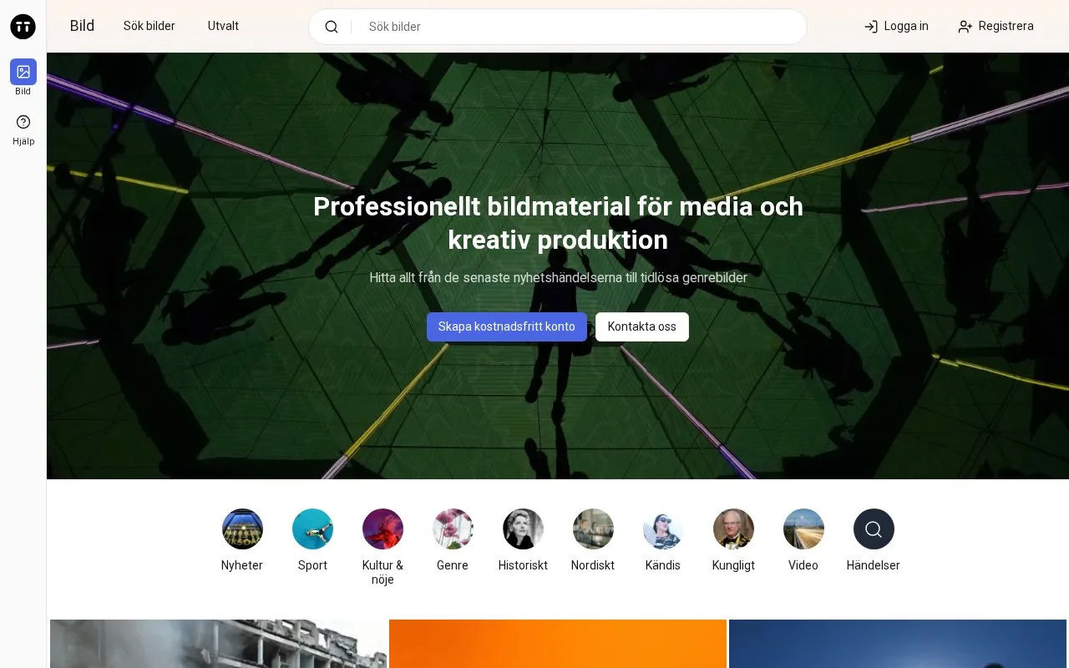Click the Registrera user-plus icon
The height and width of the screenshot is (668, 1069).
[x=965, y=27]
